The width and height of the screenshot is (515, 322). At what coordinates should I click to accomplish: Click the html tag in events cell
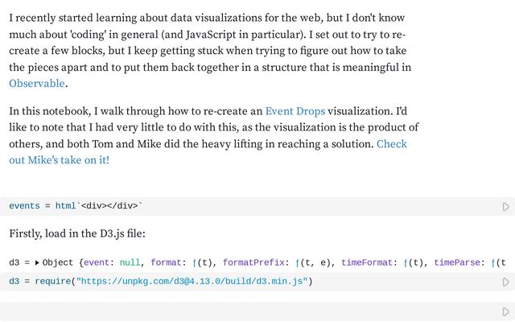(65, 206)
